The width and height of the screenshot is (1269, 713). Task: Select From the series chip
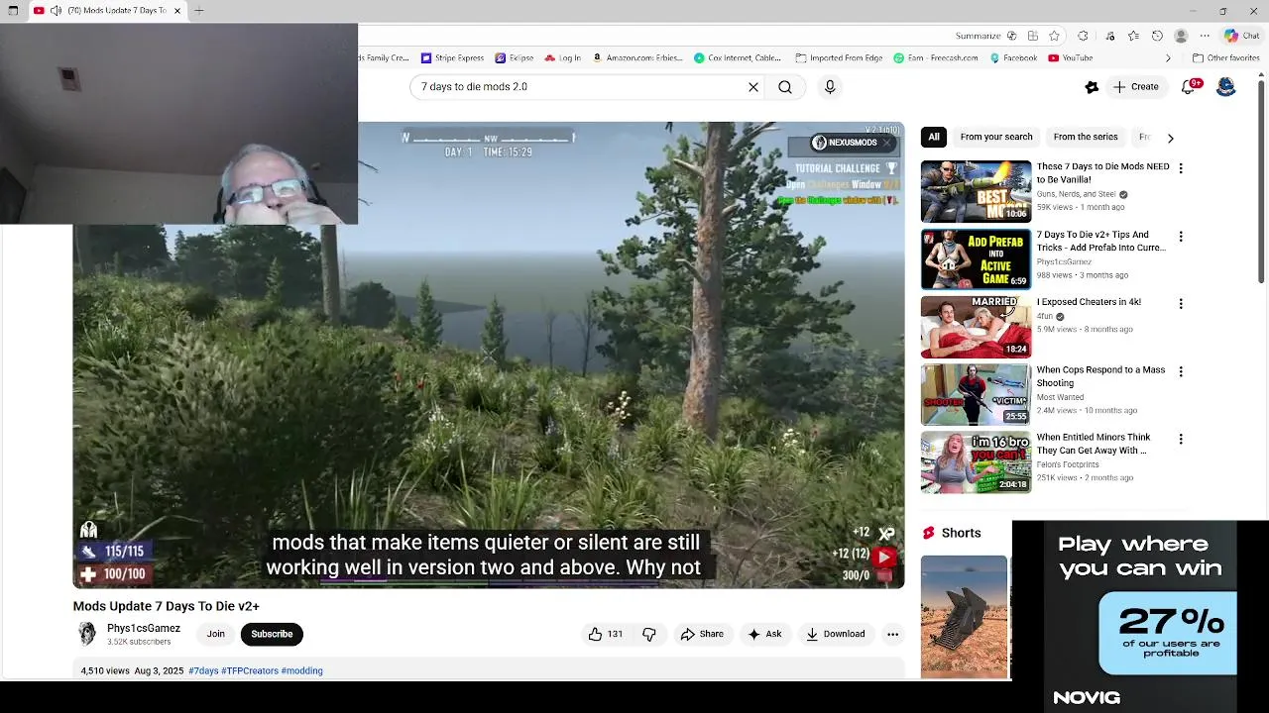click(x=1086, y=137)
